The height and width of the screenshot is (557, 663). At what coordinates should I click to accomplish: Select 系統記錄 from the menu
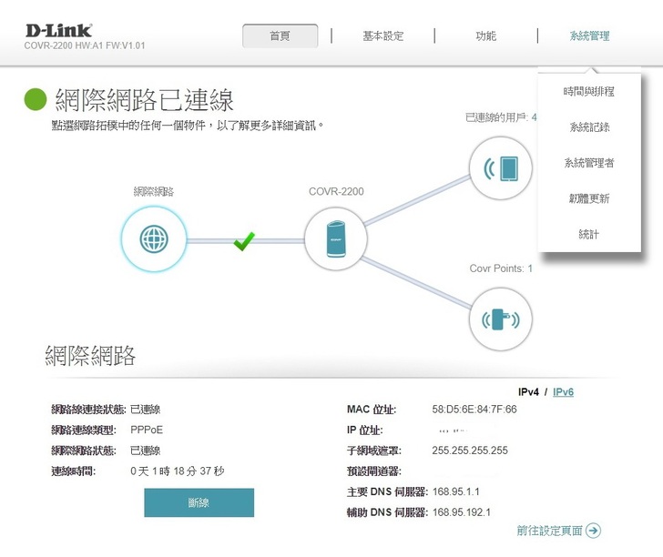(x=588, y=127)
